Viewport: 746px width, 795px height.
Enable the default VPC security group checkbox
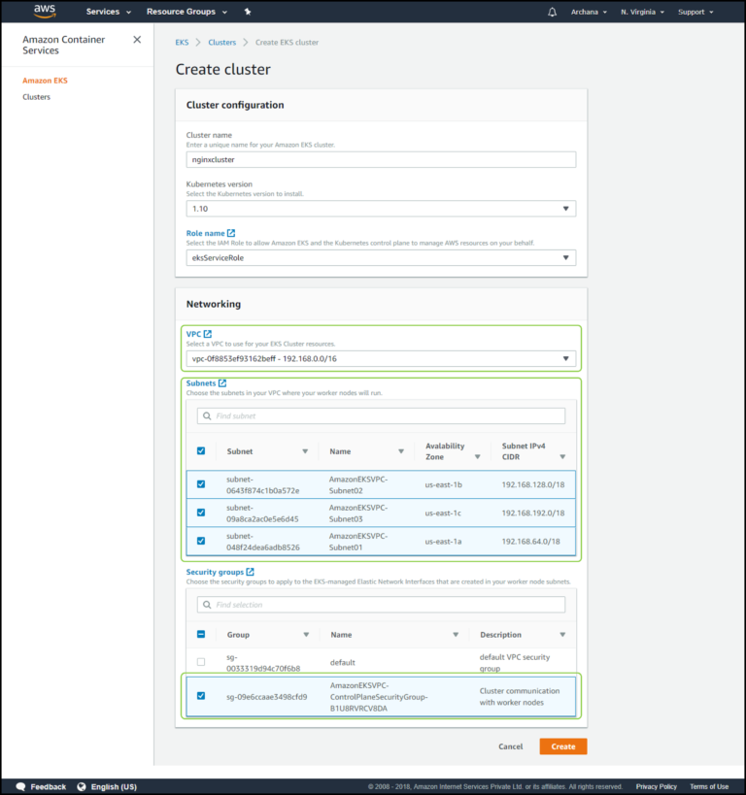[201, 662]
